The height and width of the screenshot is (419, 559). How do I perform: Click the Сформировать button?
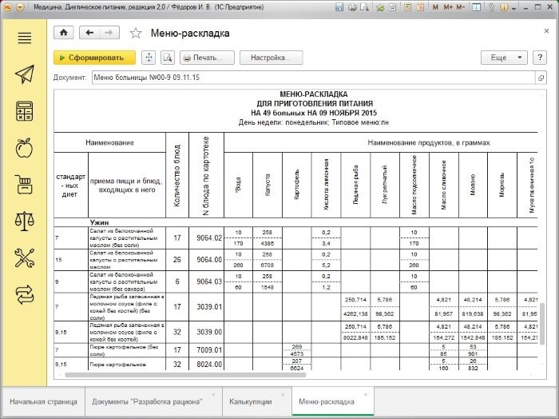tap(94, 58)
